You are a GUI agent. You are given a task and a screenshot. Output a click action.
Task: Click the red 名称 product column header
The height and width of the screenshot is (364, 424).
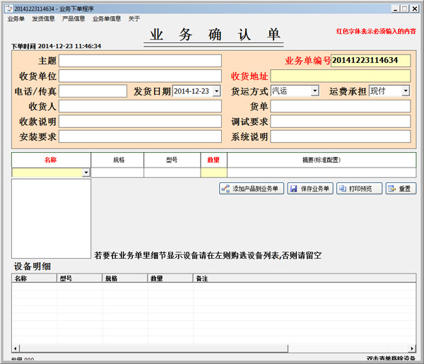[x=51, y=160]
